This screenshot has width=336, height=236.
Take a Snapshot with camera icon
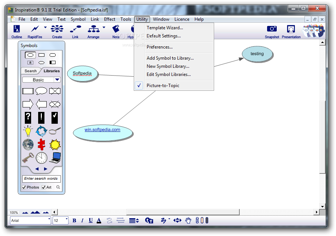[x=272, y=32]
